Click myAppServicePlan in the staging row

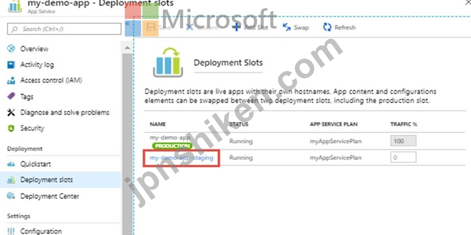coord(335,158)
